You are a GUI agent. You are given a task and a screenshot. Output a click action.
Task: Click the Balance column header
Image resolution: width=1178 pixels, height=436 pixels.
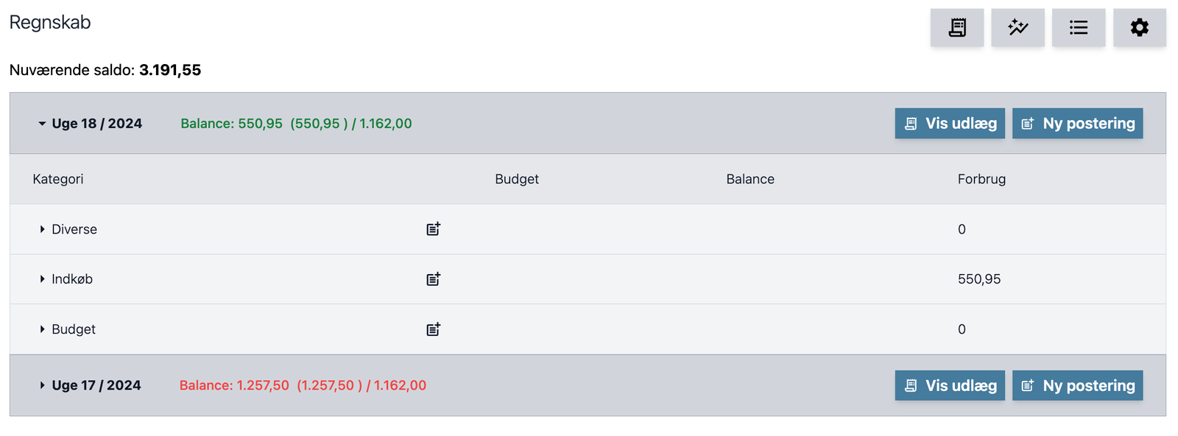pos(750,179)
